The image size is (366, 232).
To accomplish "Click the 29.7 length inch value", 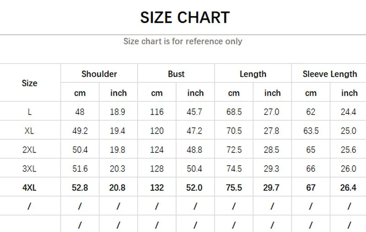I will (x=272, y=188).
